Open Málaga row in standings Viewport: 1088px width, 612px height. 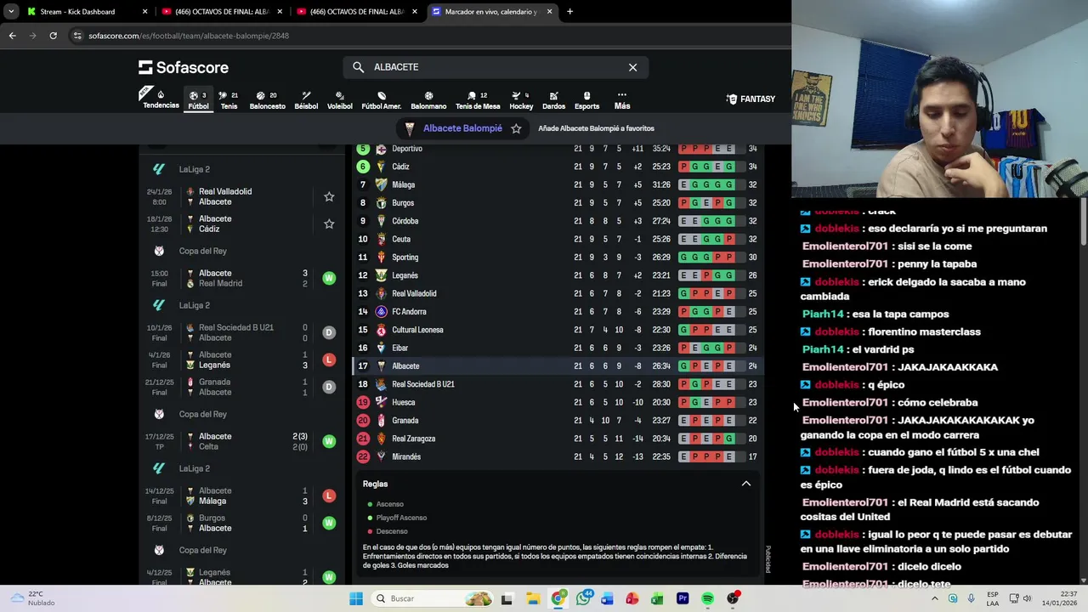(558, 184)
